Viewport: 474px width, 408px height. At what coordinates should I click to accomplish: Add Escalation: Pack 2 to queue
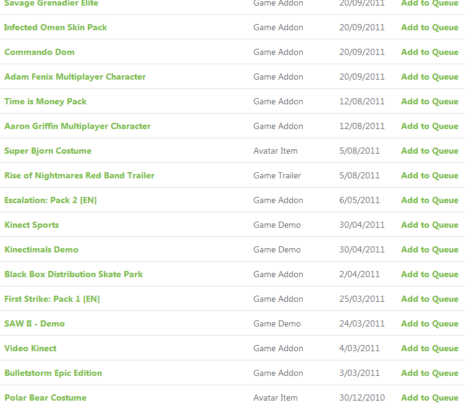point(430,201)
